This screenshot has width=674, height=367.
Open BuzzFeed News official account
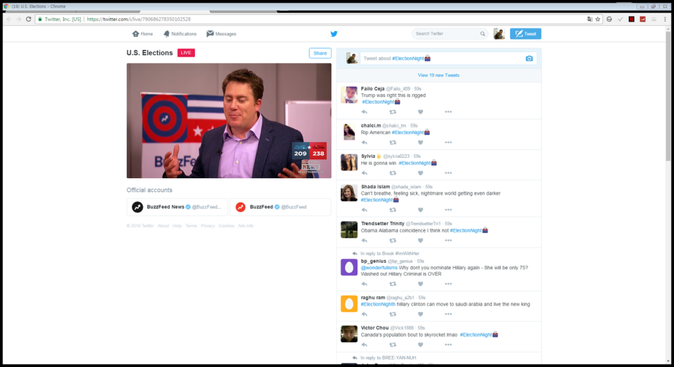click(x=177, y=207)
